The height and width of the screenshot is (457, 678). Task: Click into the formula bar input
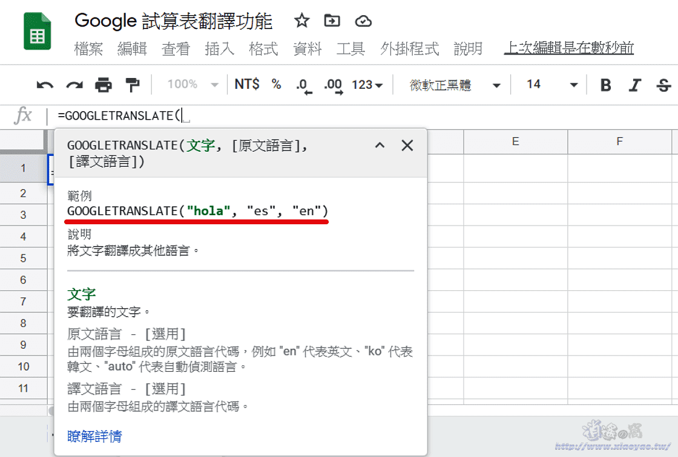tap(363, 116)
